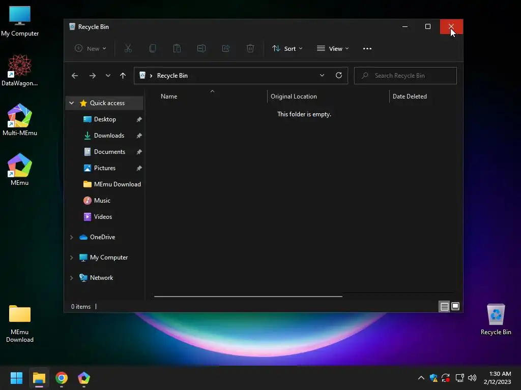Viewport: 521px width, 390px height.
Task: Click Recycle Bin in the address bar
Action: pyautogui.click(x=172, y=76)
